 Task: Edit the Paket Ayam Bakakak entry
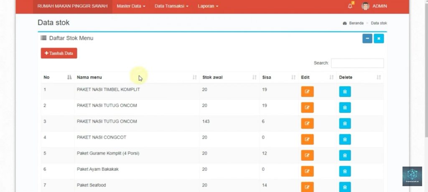pos(307,171)
